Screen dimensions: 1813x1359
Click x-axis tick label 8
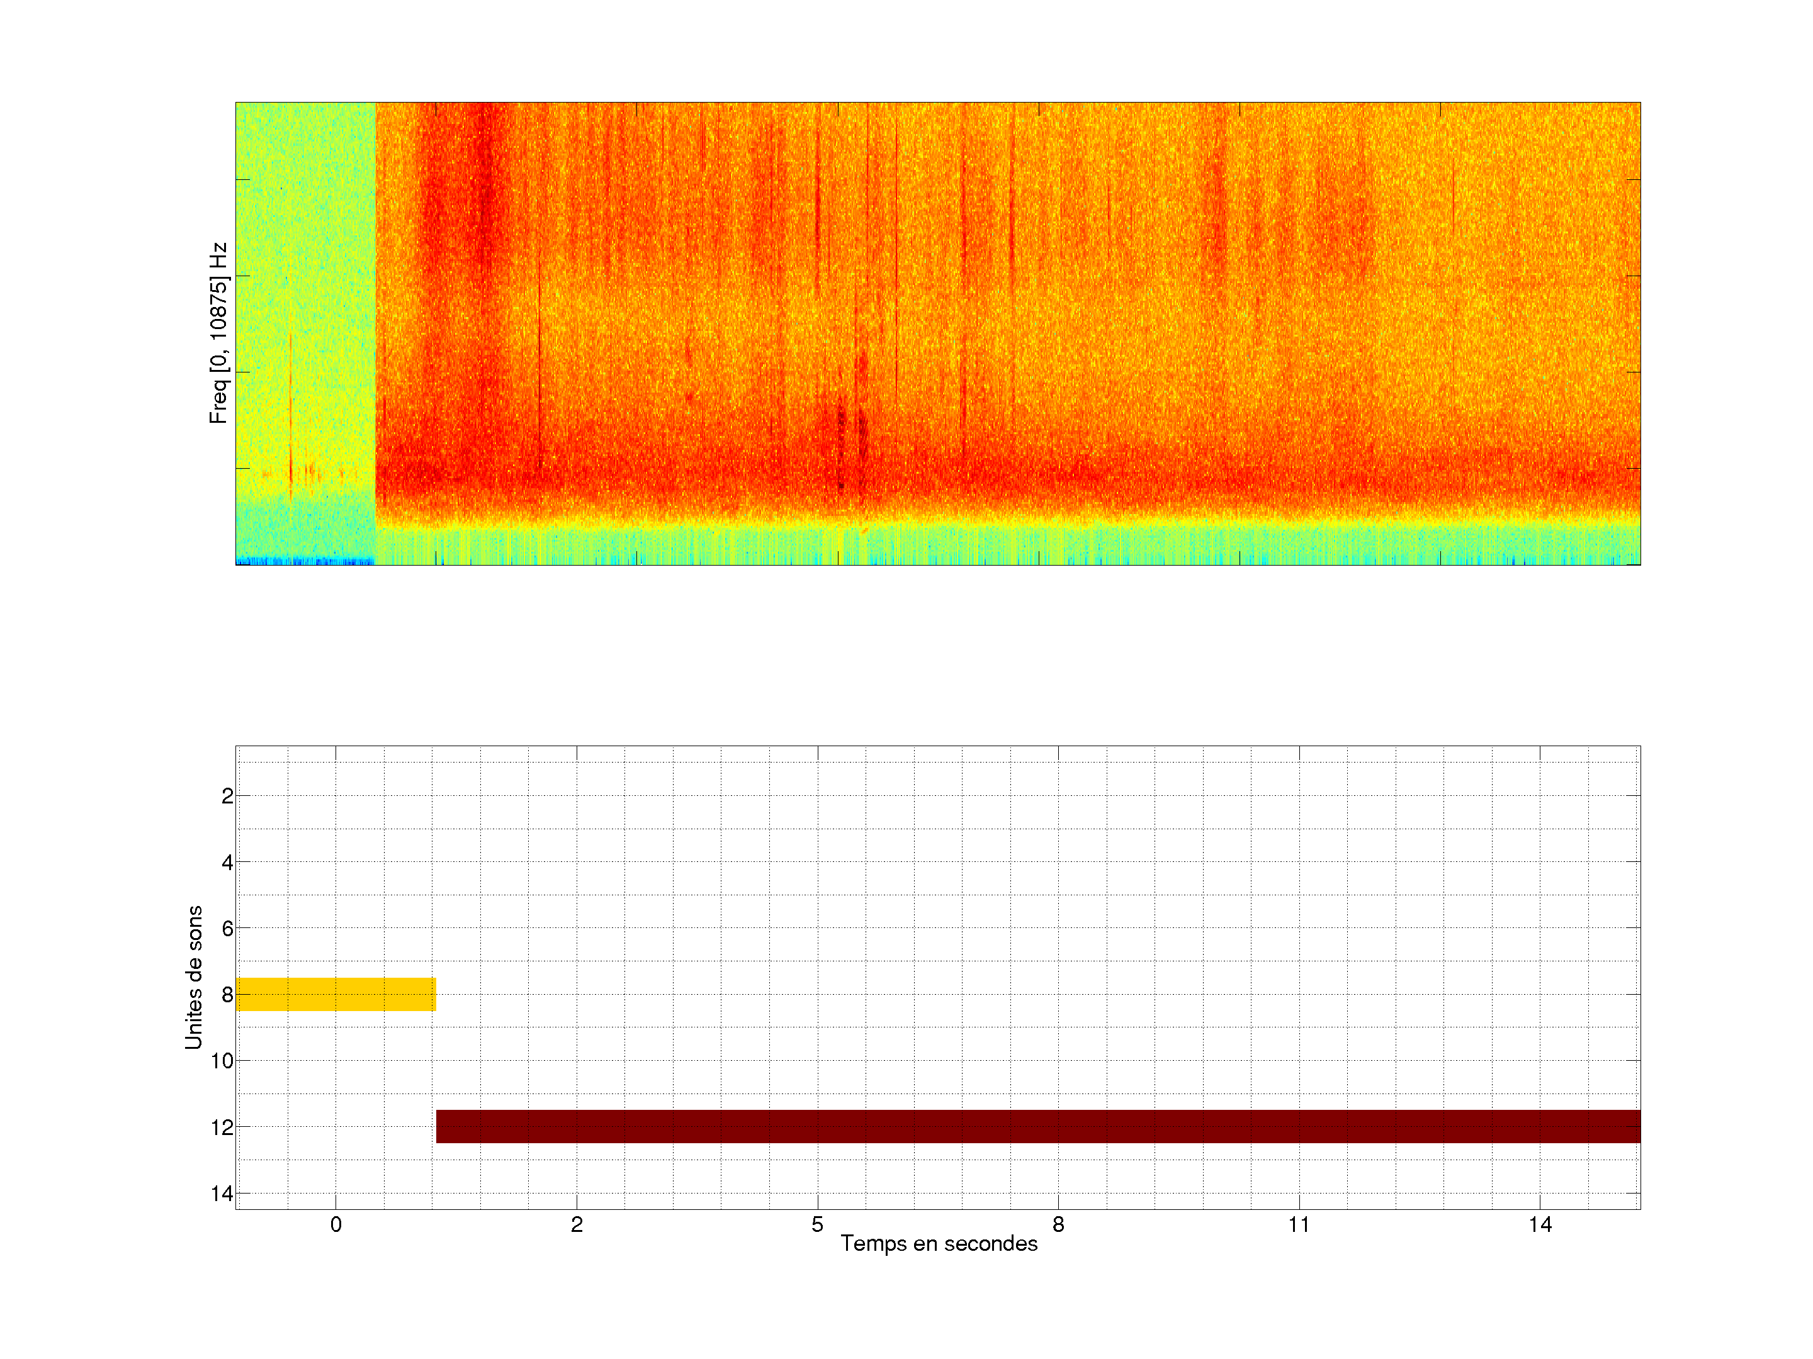(1058, 1224)
